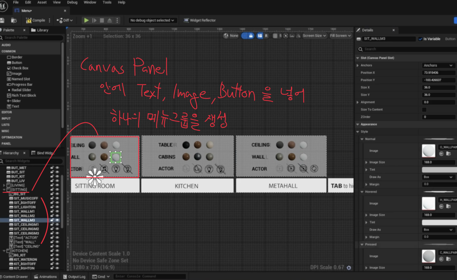The width and height of the screenshot is (457, 280).
Task: Click the zoom-to-fit icon in the designer toolbar
Action: 286,36
